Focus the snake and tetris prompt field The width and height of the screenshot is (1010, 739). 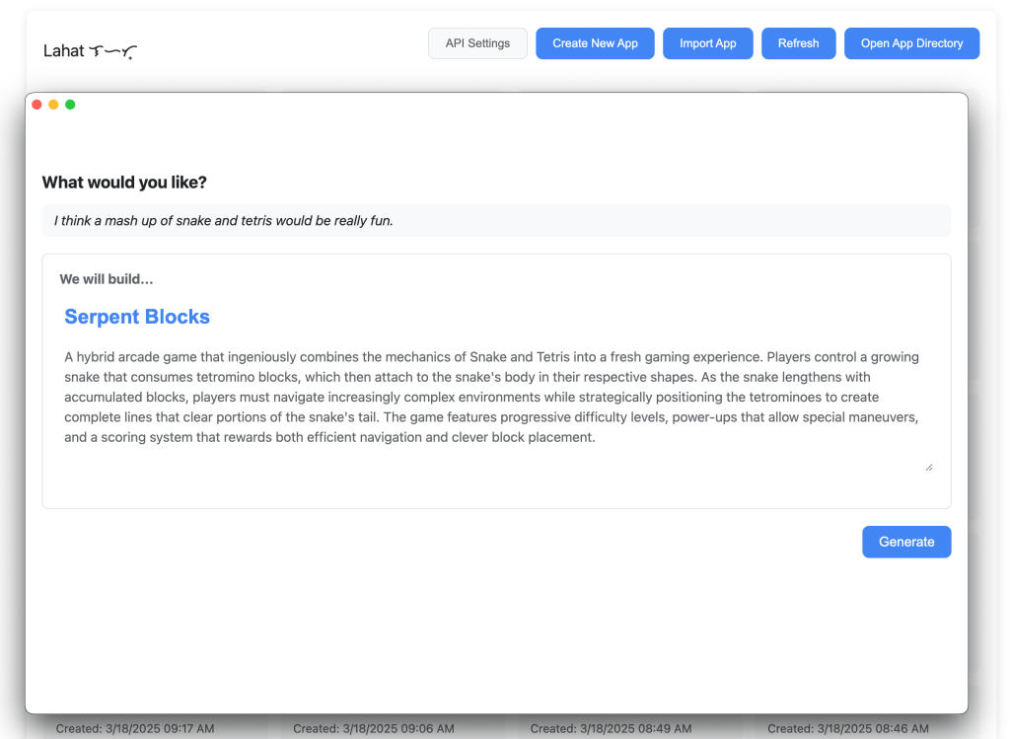pos(496,221)
